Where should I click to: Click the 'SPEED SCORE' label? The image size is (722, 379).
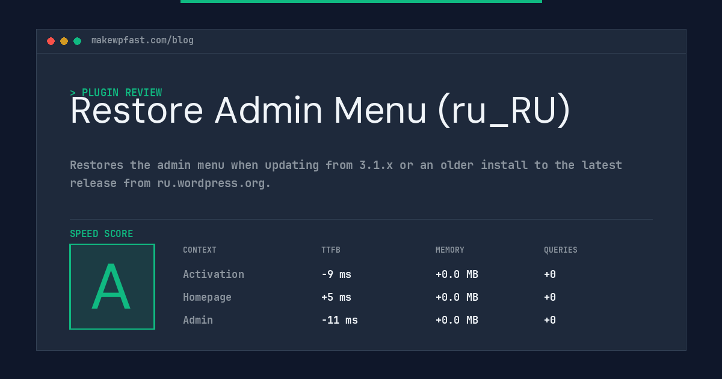[x=102, y=234]
